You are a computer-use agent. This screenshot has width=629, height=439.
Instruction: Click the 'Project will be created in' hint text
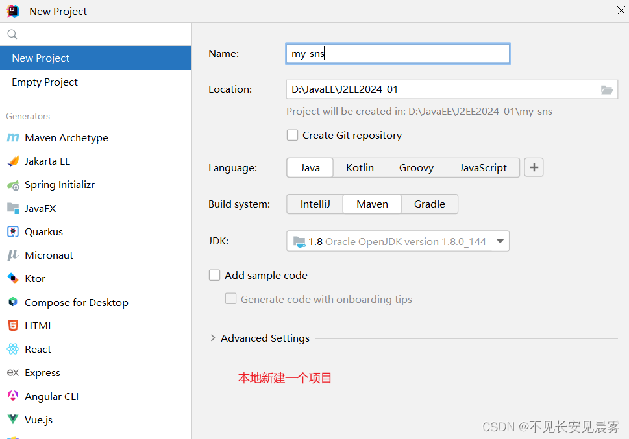point(419,112)
